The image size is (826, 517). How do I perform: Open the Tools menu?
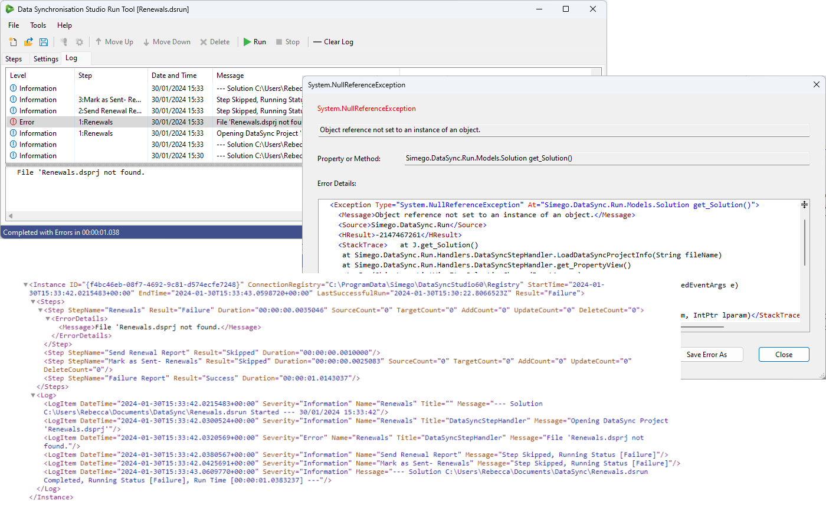coord(38,25)
